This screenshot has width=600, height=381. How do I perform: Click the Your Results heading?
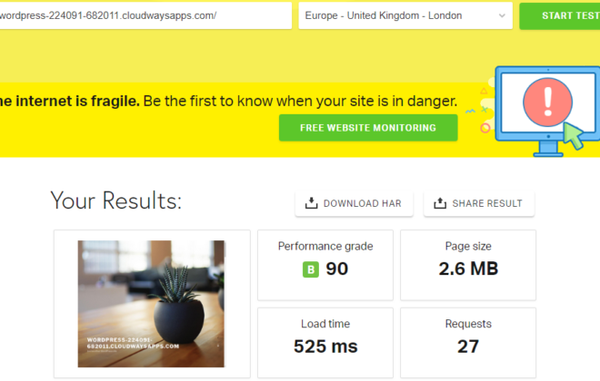point(116,200)
